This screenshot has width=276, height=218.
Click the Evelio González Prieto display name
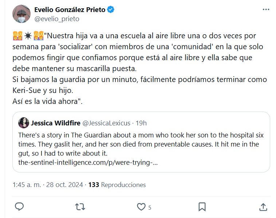click(x=69, y=10)
